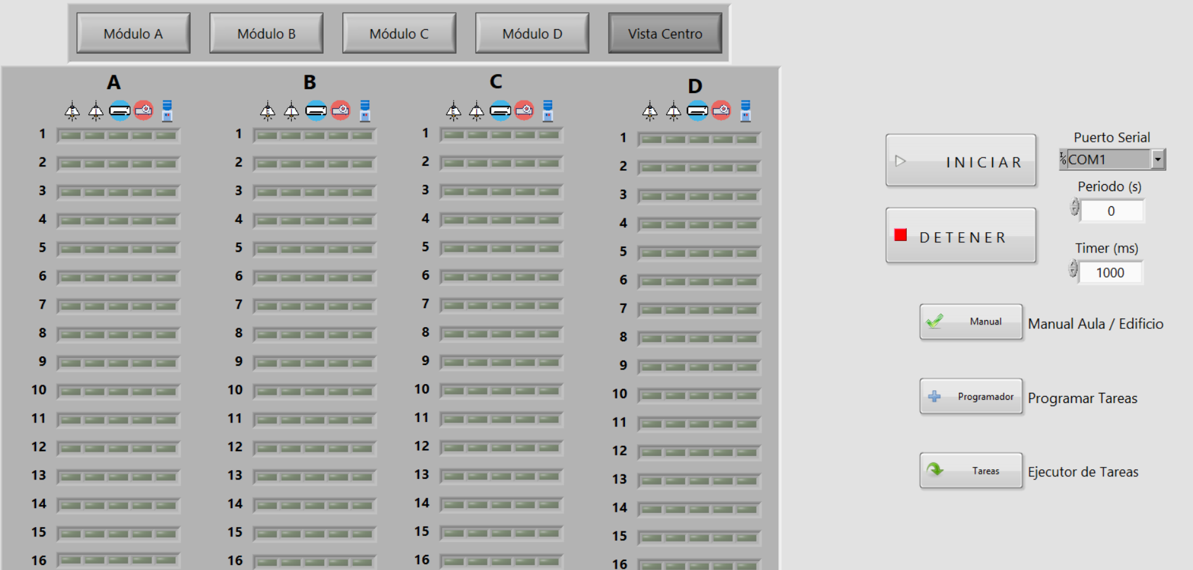
Task: Click the air conditioner icon in column A
Action: point(120,111)
